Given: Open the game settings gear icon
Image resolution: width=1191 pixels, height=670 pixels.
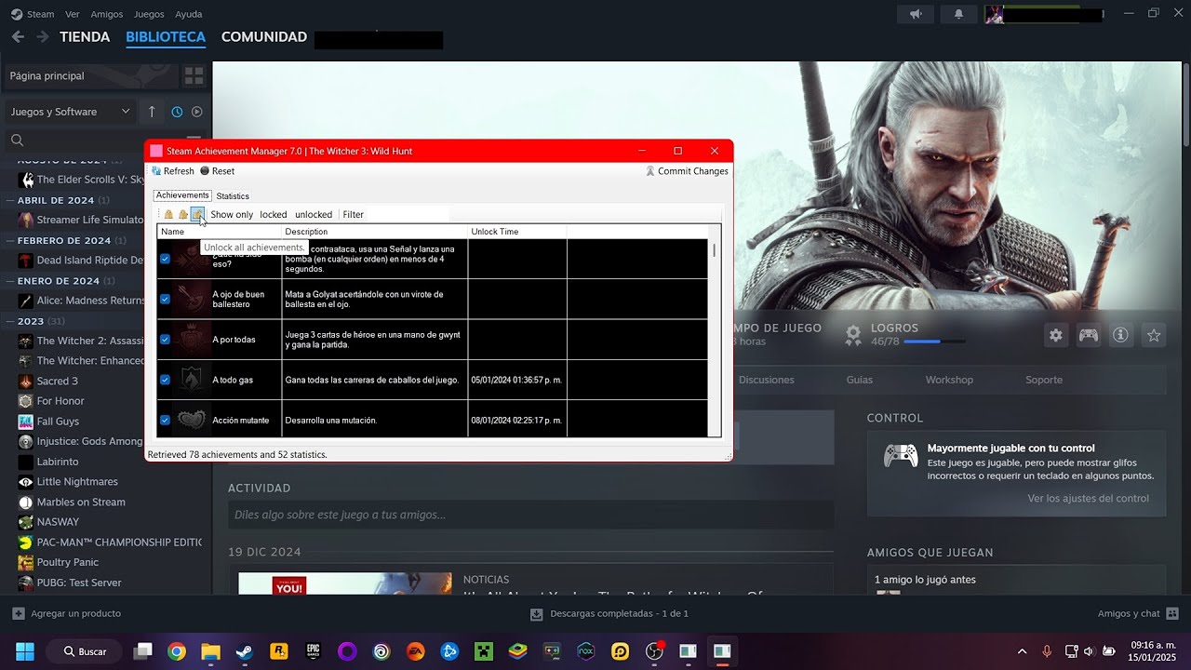Looking at the screenshot, I should click(x=1055, y=335).
